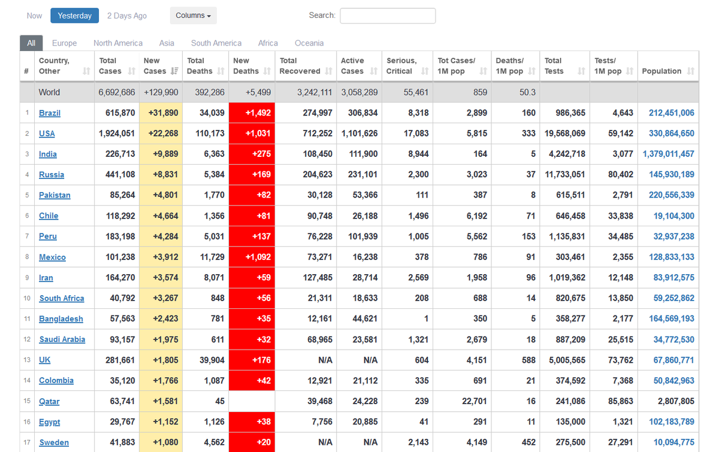719x452 pixels.
Task: Filter table to Oceania
Action: (309, 43)
